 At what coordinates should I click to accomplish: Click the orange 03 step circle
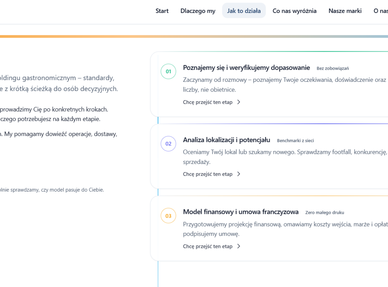(x=168, y=216)
